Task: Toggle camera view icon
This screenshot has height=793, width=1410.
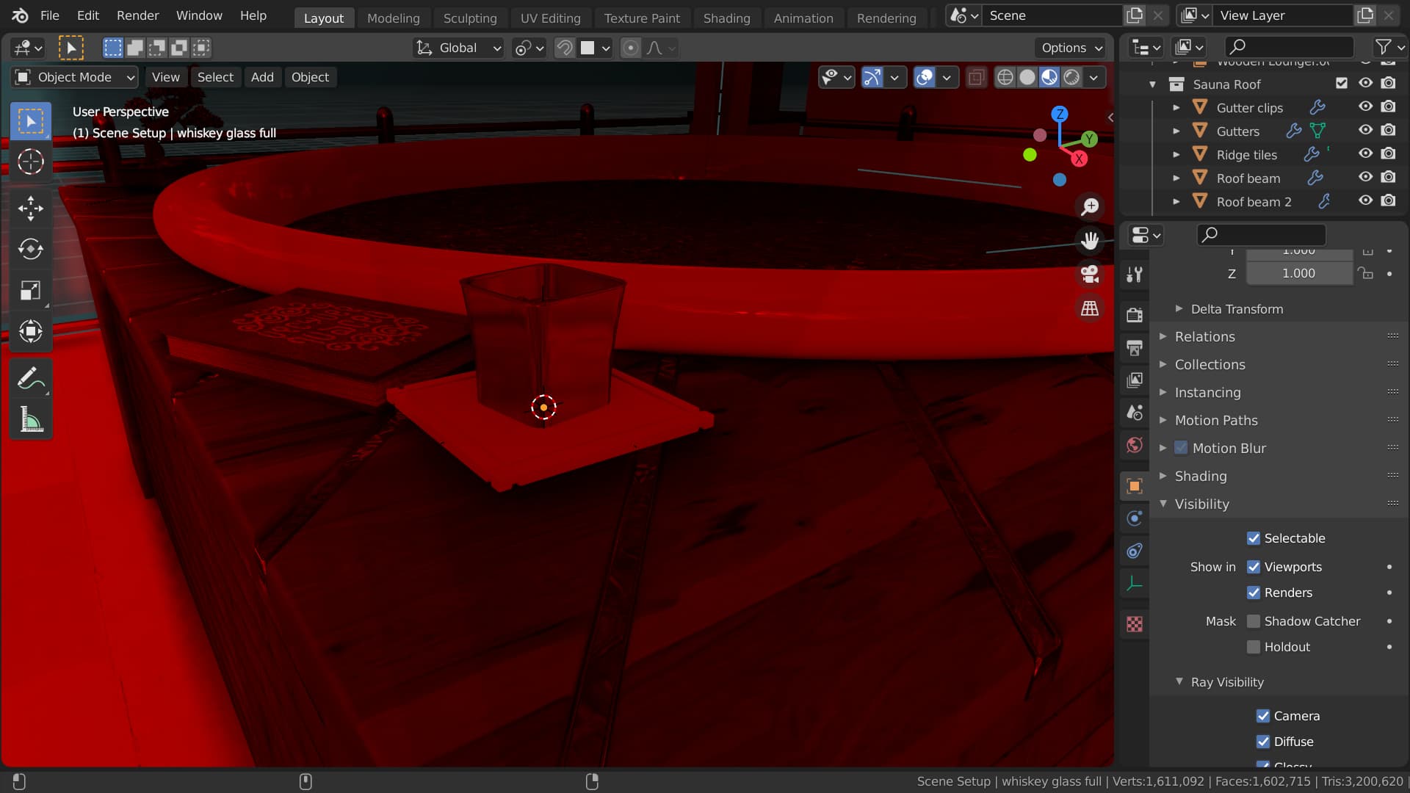Action: pos(1090,274)
